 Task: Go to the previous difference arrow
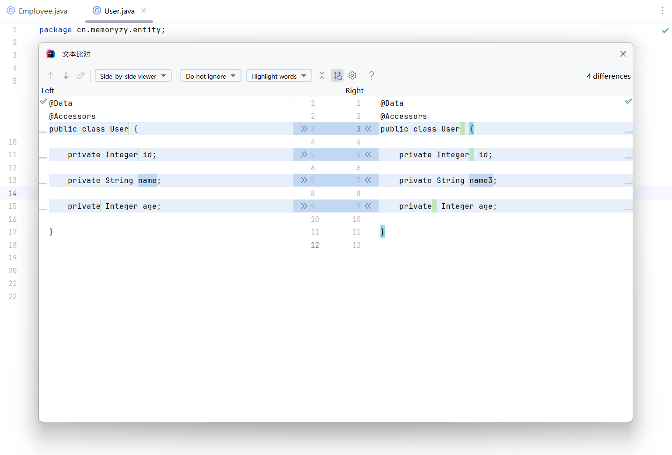pos(51,75)
